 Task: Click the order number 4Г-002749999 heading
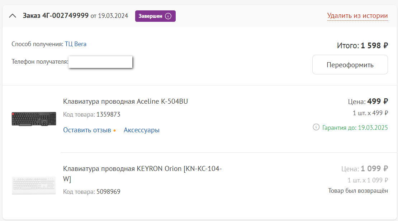coord(56,16)
